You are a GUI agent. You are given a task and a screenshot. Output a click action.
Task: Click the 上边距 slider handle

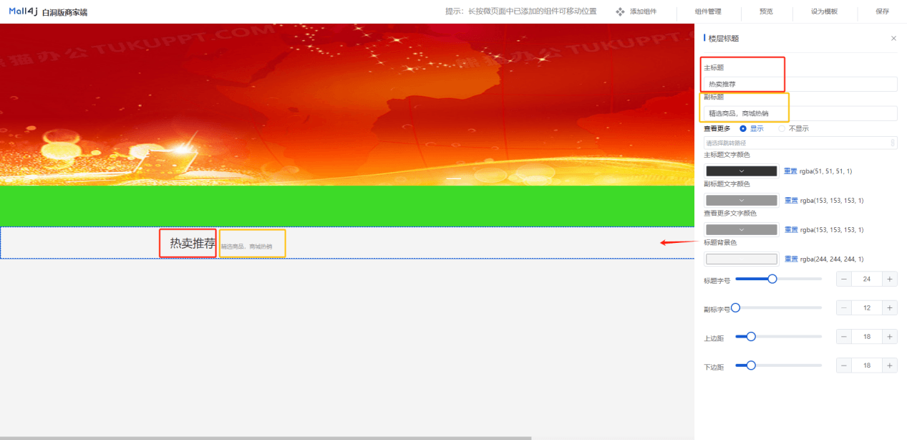tap(751, 336)
